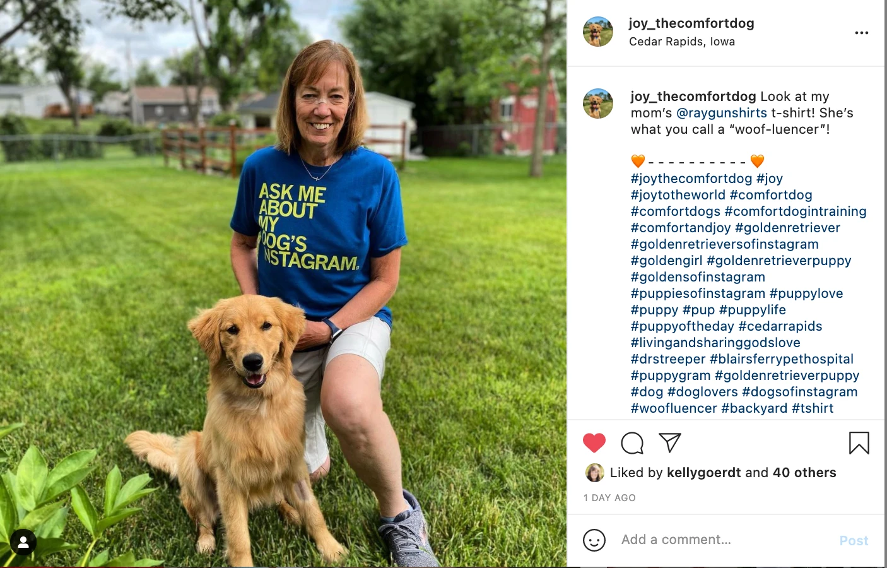Open comments with the speech bubble icon

pyautogui.click(x=632, y=443)
